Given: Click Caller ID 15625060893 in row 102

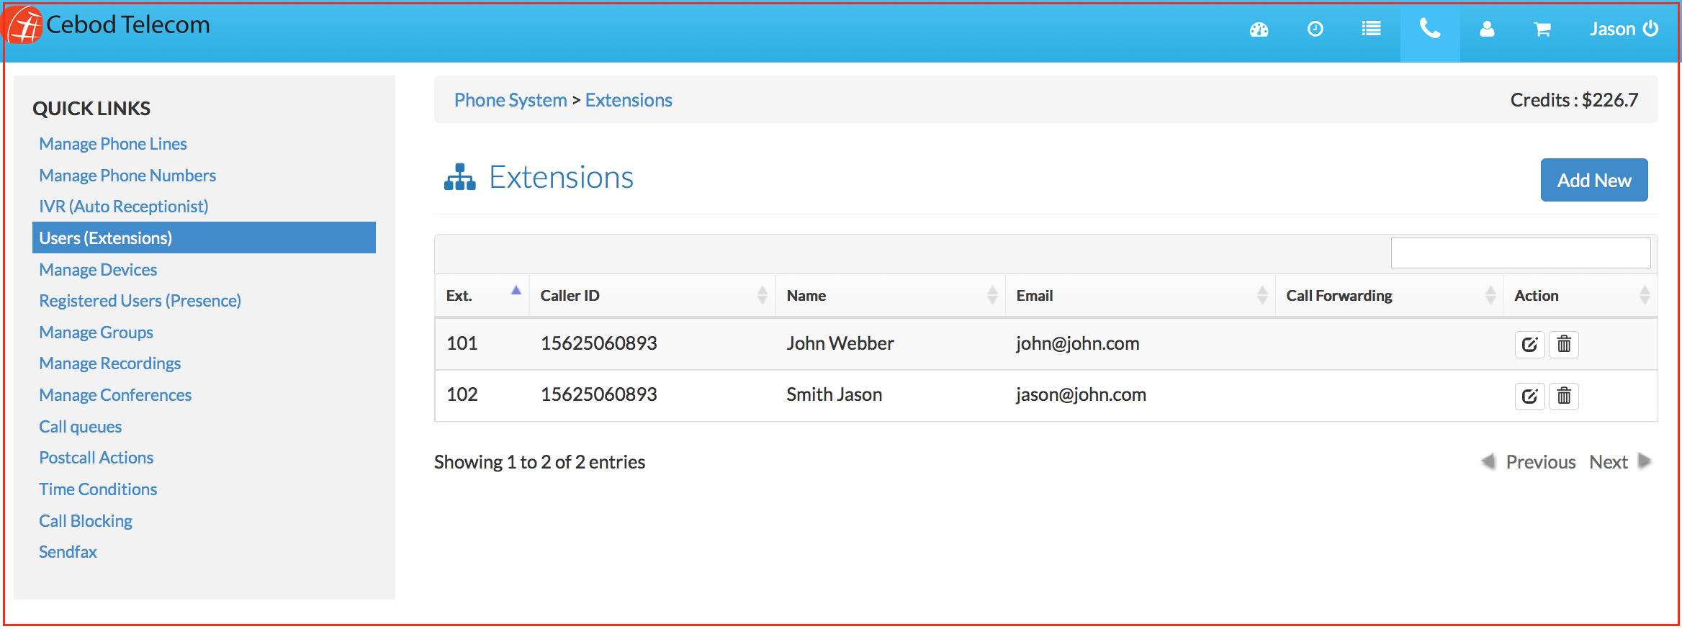Looking at the screenshot, I should pos(599,394).
